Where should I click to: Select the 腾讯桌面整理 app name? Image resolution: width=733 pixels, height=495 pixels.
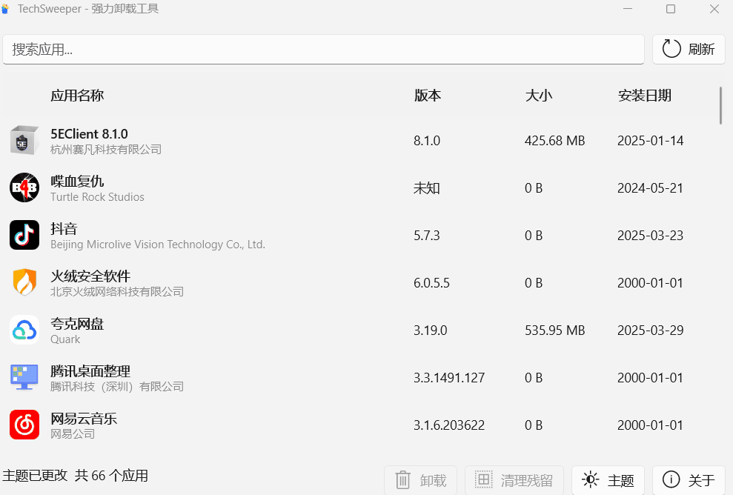pos(90,371)
